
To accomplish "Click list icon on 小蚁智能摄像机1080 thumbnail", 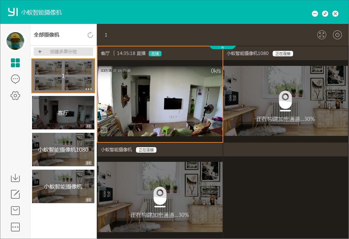I will pos(89,163).
